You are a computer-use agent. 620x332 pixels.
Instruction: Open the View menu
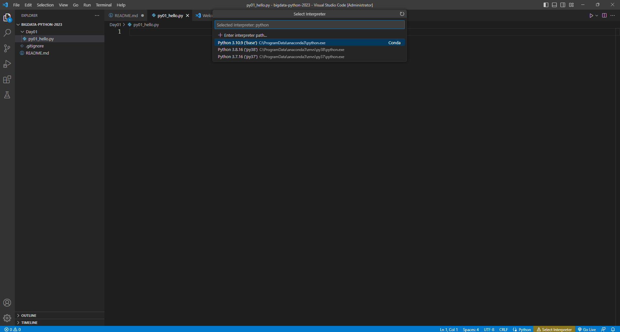pyautogui.click(x=63, y=5)
